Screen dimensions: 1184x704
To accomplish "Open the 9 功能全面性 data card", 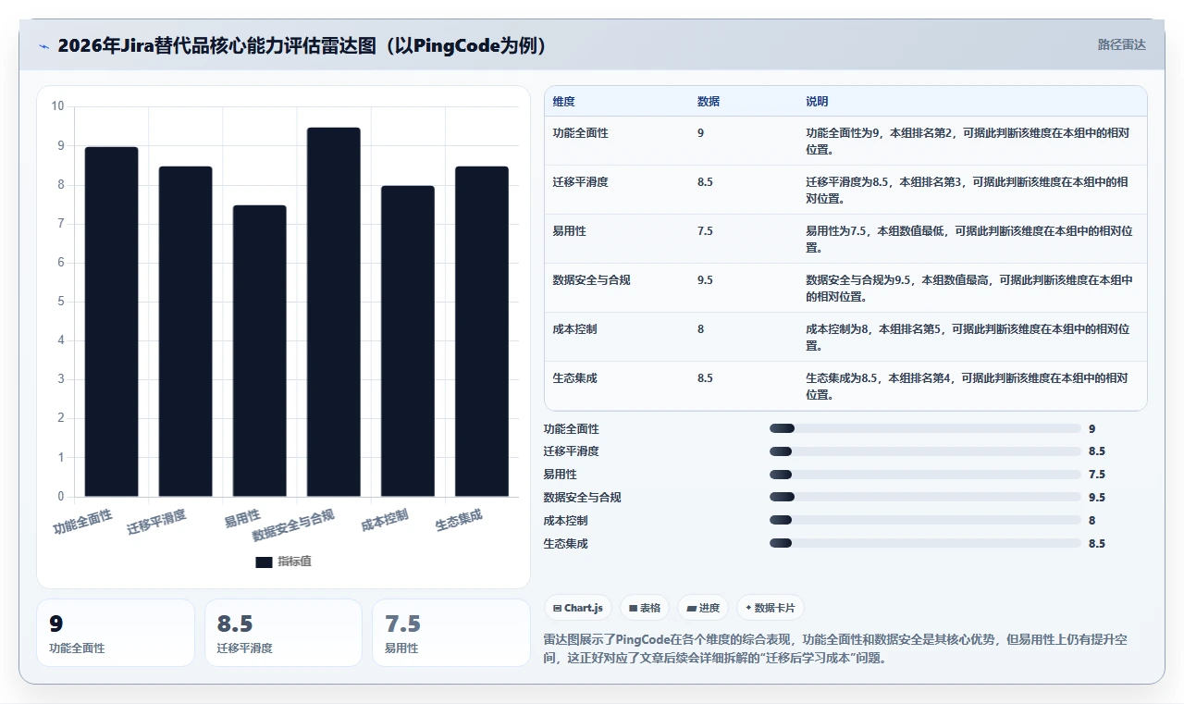I will 116,633.
